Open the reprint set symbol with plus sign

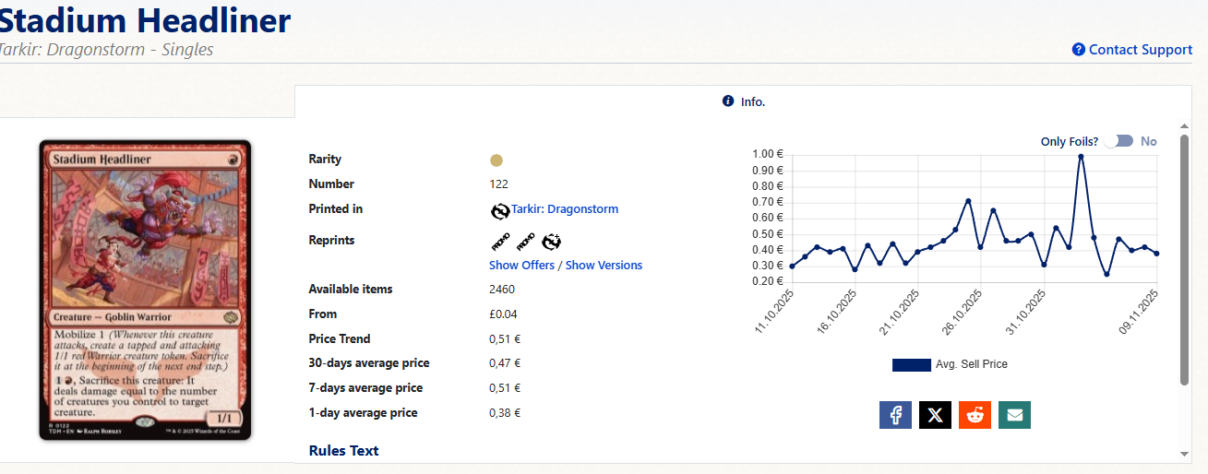pos(552,243)
